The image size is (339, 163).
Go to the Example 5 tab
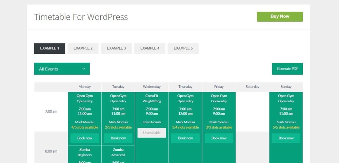pyautogui.click(x=183, y=48)
